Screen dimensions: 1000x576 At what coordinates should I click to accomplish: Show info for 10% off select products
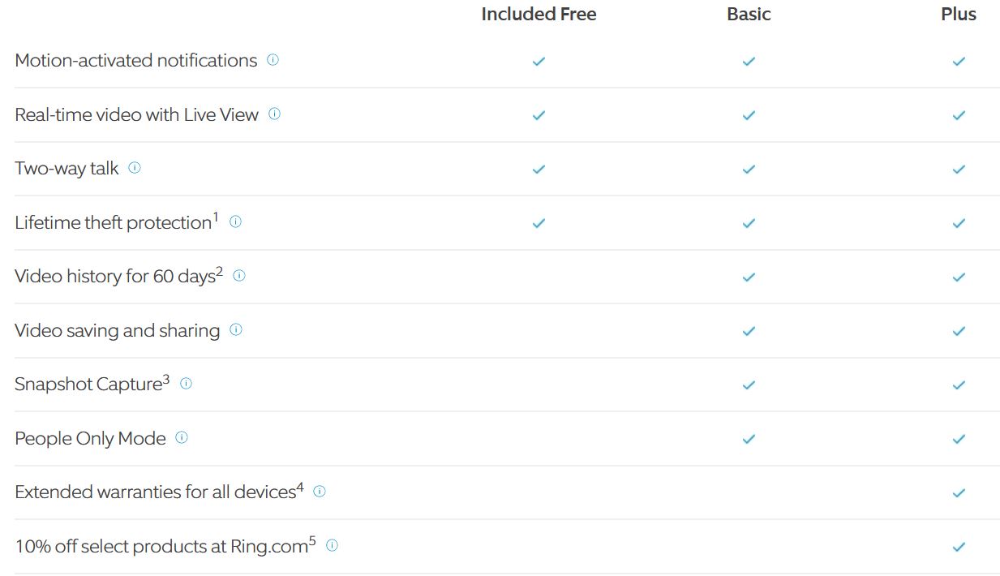(332, 545)
